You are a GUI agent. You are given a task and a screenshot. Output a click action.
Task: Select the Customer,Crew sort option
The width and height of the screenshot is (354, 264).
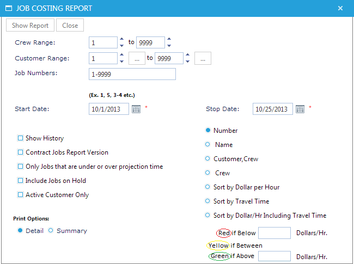207,159
